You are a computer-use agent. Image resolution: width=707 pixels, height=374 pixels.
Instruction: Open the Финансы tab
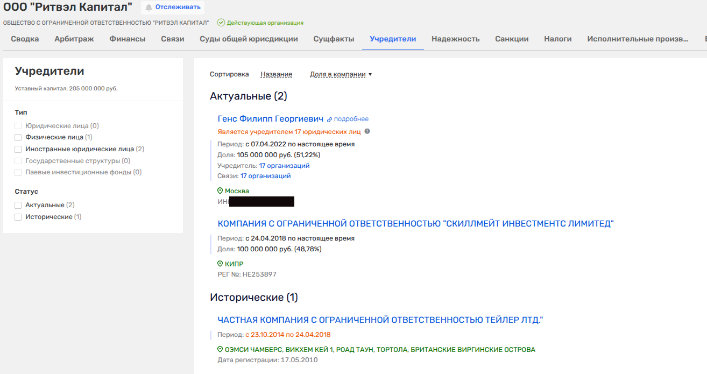coord(128,39)
